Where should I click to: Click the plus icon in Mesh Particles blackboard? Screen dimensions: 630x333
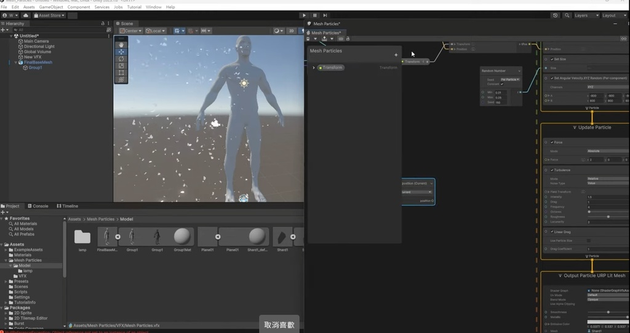pyautogui.click(x=396, y=55)
